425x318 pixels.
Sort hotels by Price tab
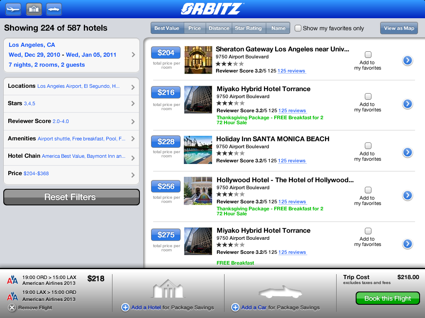195,28
